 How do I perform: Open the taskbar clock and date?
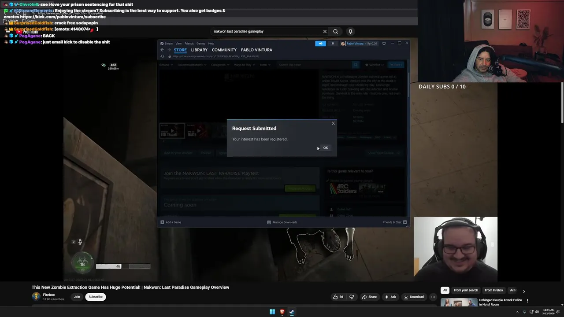click(549, 312)
